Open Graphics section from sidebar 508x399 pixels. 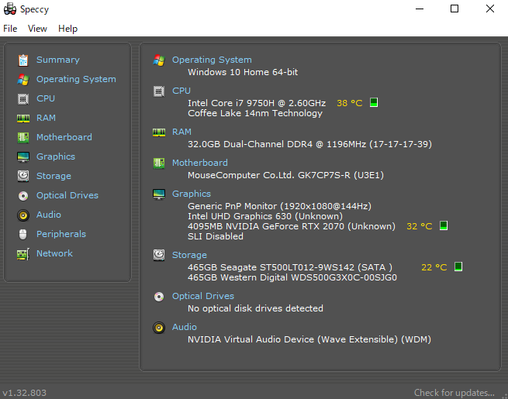coord(56,157)
